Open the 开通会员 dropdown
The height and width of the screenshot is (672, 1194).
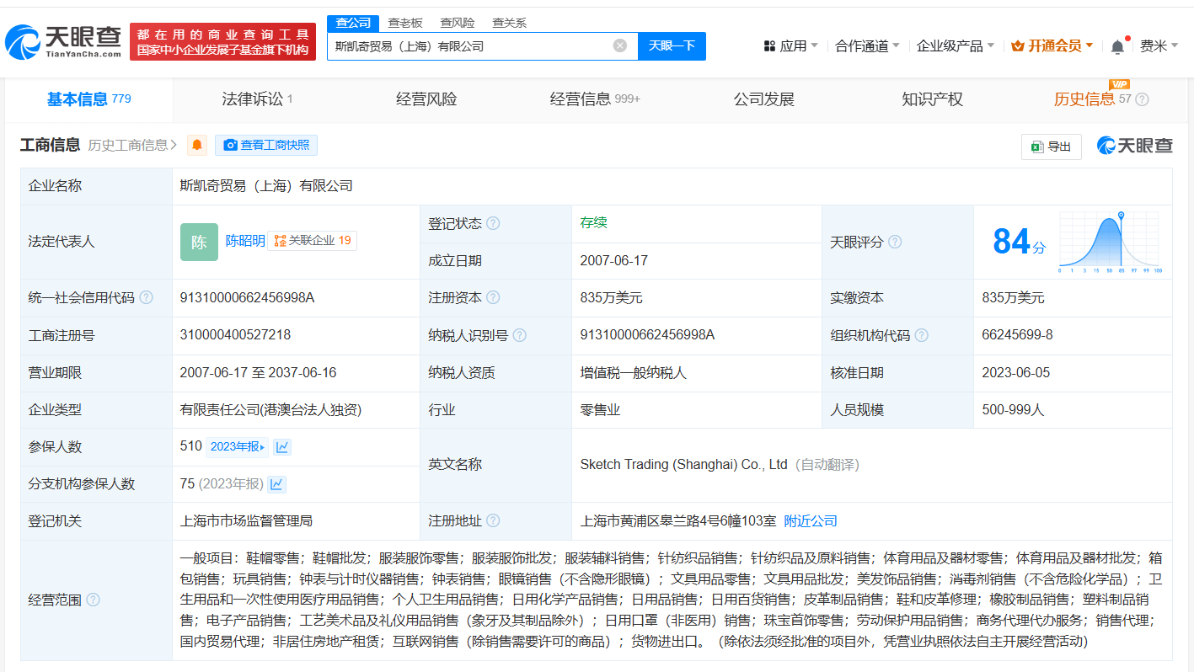tap(1052, 46)
